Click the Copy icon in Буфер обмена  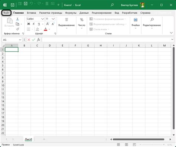click(17, 24)
